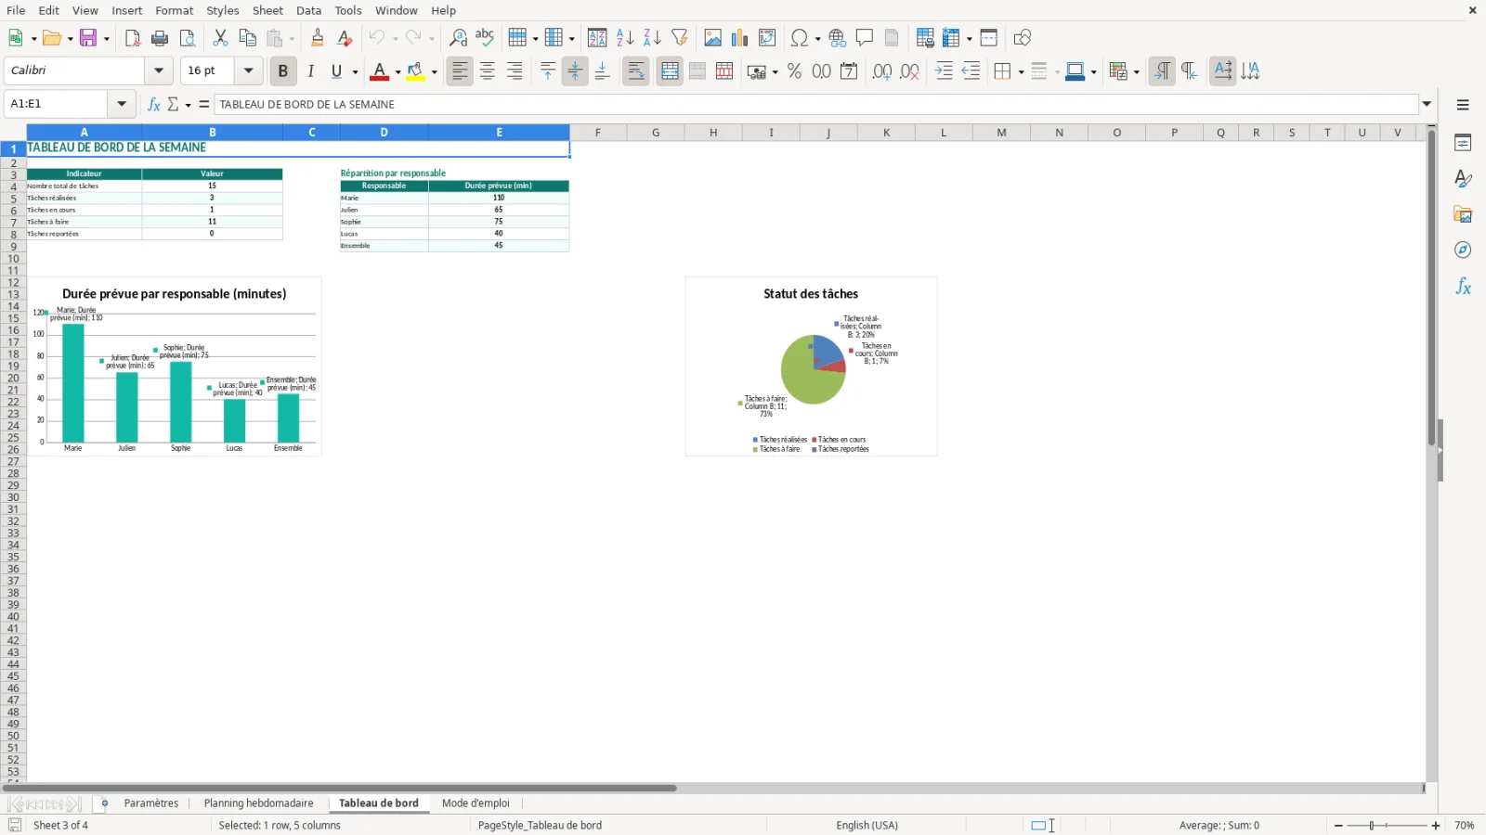Open the Paste options dropdown
The image size is (1486, 835).
tap(292, 39)
